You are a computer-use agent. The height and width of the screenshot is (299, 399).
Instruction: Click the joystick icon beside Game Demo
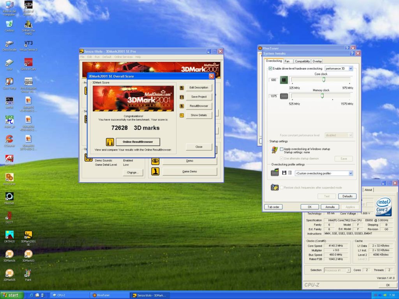(155, 172)
